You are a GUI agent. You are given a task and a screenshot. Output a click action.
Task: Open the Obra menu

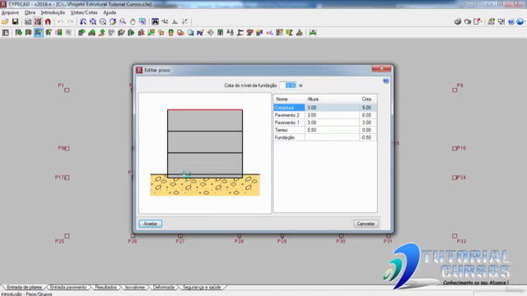30,12
